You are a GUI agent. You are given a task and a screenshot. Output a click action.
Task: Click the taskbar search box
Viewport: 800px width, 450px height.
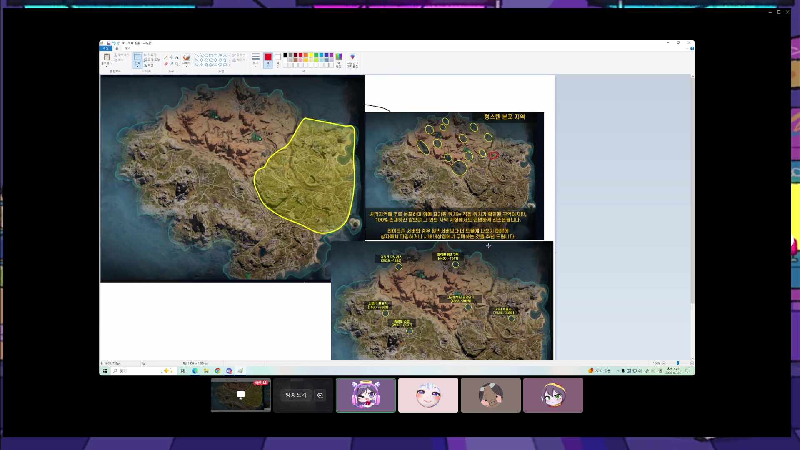pyautogui.click(x=144, y=371)
